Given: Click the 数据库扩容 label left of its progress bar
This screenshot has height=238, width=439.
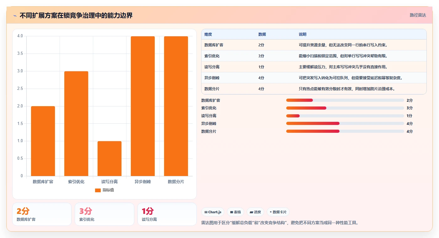Looking at the screenshot, I should coord(211,101).
